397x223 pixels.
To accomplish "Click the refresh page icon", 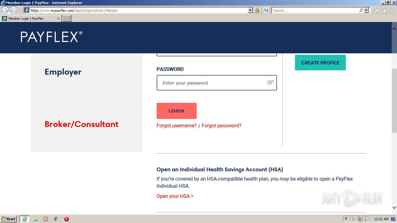I will point(266,11).
